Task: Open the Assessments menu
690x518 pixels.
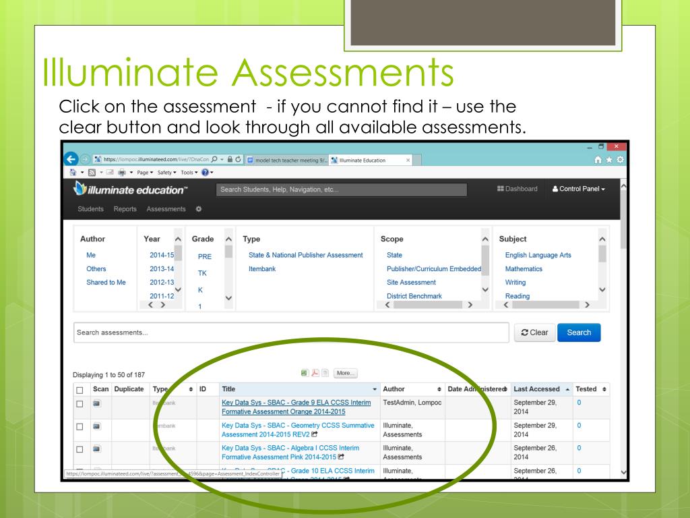Action: coord(166,209)
